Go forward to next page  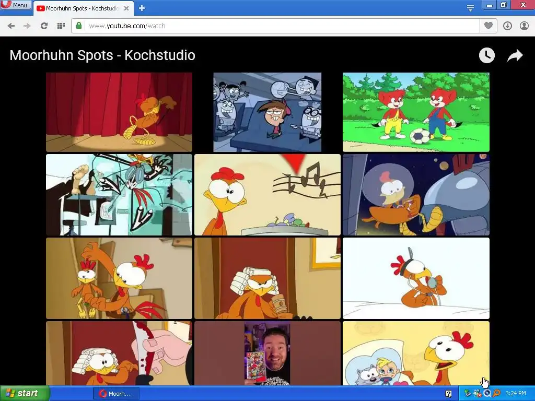27,26
